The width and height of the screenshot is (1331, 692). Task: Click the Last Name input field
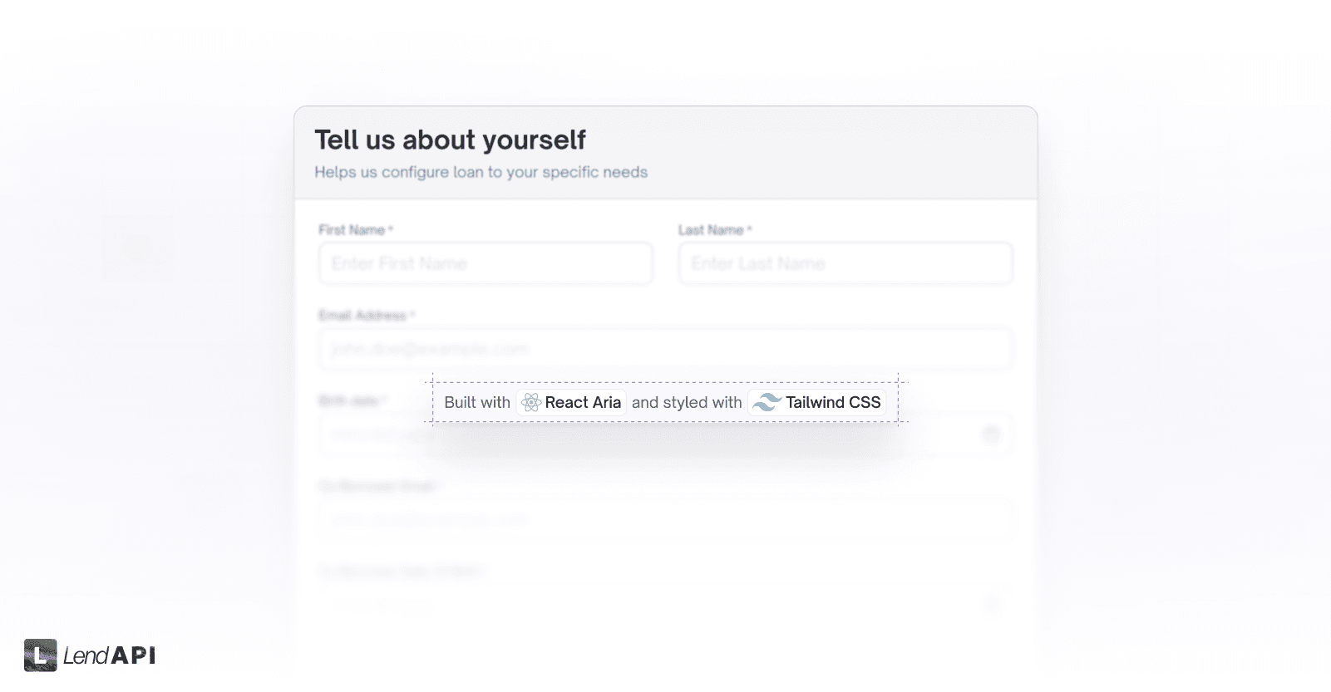(x=845, y=263)
